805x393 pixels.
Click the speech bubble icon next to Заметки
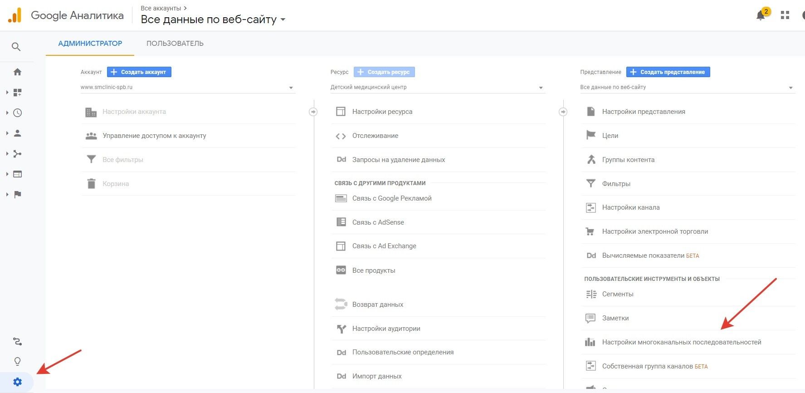tap(590, 318)
